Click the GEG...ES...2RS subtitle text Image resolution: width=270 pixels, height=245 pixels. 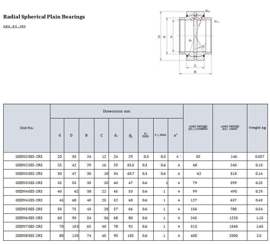[14, 27]
